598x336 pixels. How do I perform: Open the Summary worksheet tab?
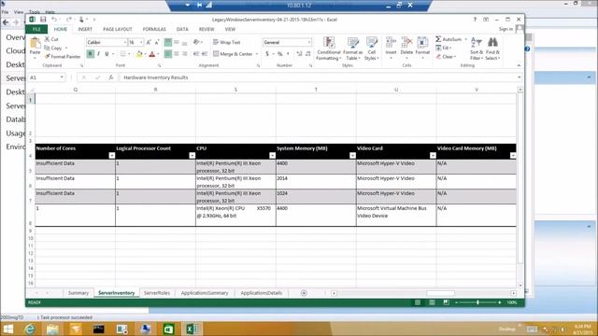(78, 293)
